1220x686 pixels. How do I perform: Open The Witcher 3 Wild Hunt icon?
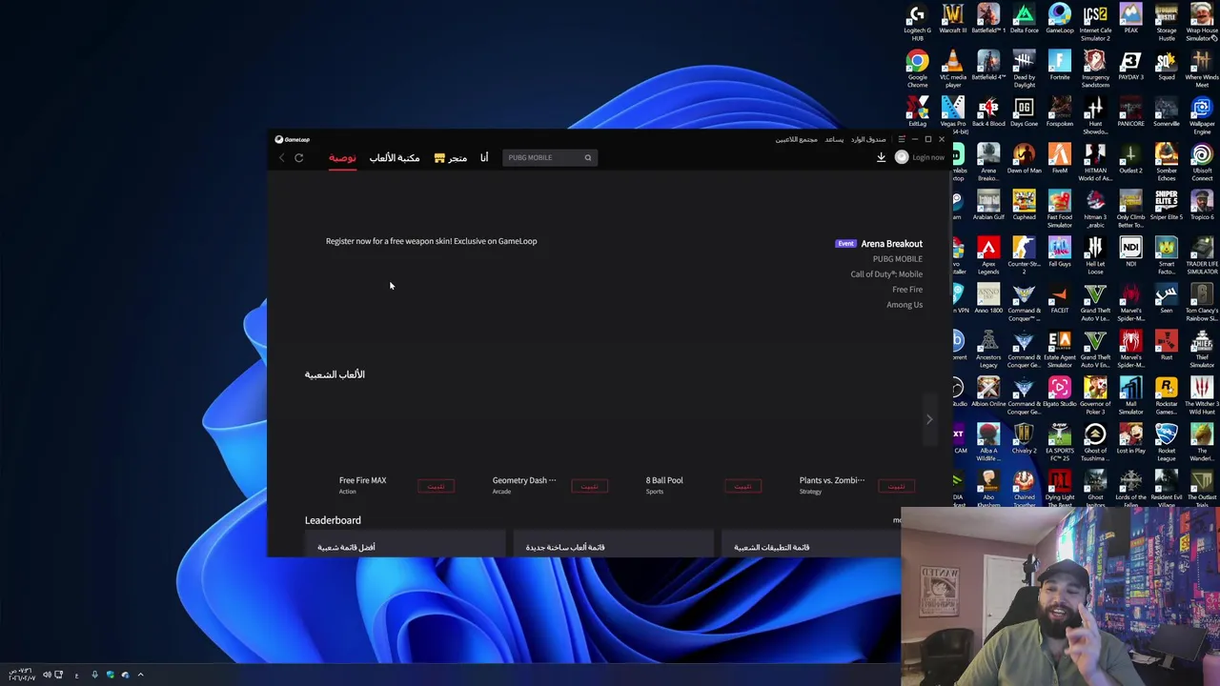pyautogui.click(x=1202, y=396)
